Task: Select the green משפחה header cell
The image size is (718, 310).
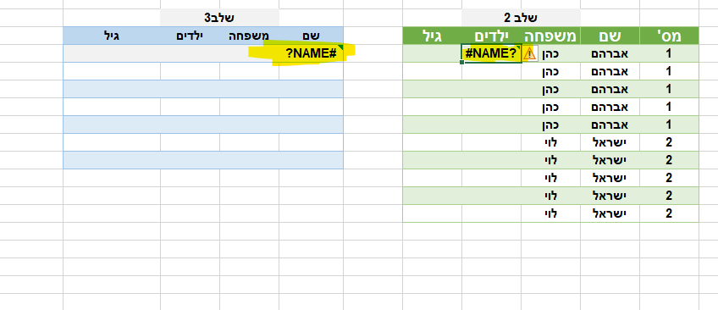Action: point(550,36)
